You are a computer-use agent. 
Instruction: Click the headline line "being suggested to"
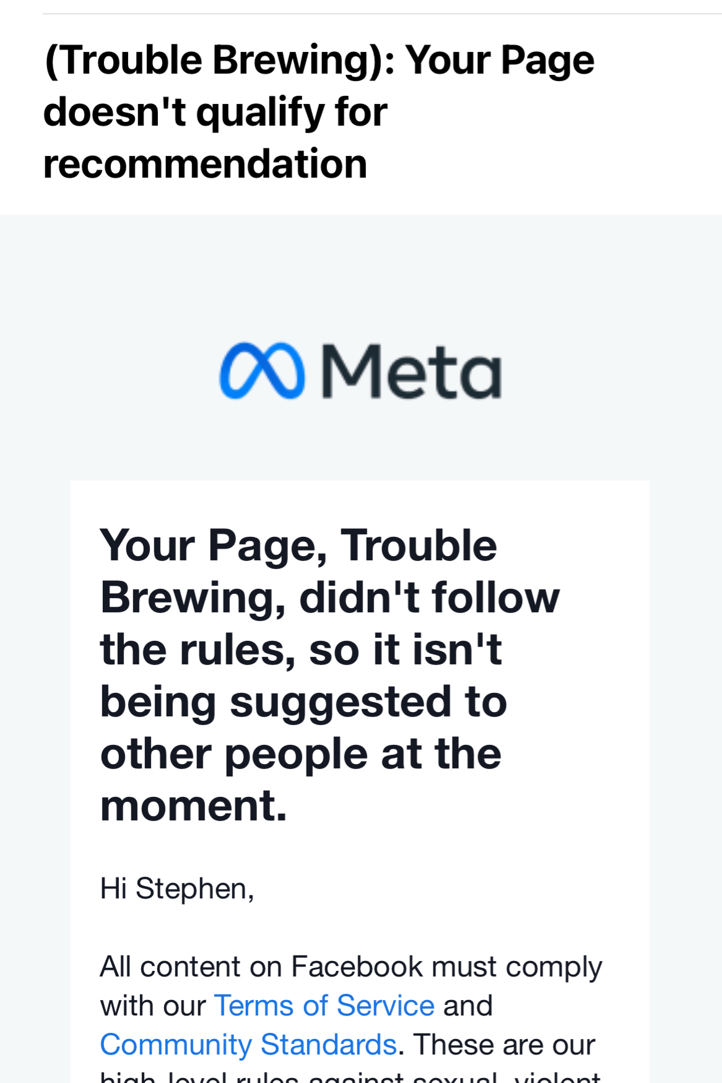point(303,702)
